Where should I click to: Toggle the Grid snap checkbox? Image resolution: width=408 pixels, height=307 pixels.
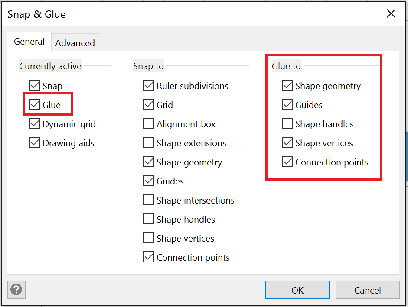[149, 105]
